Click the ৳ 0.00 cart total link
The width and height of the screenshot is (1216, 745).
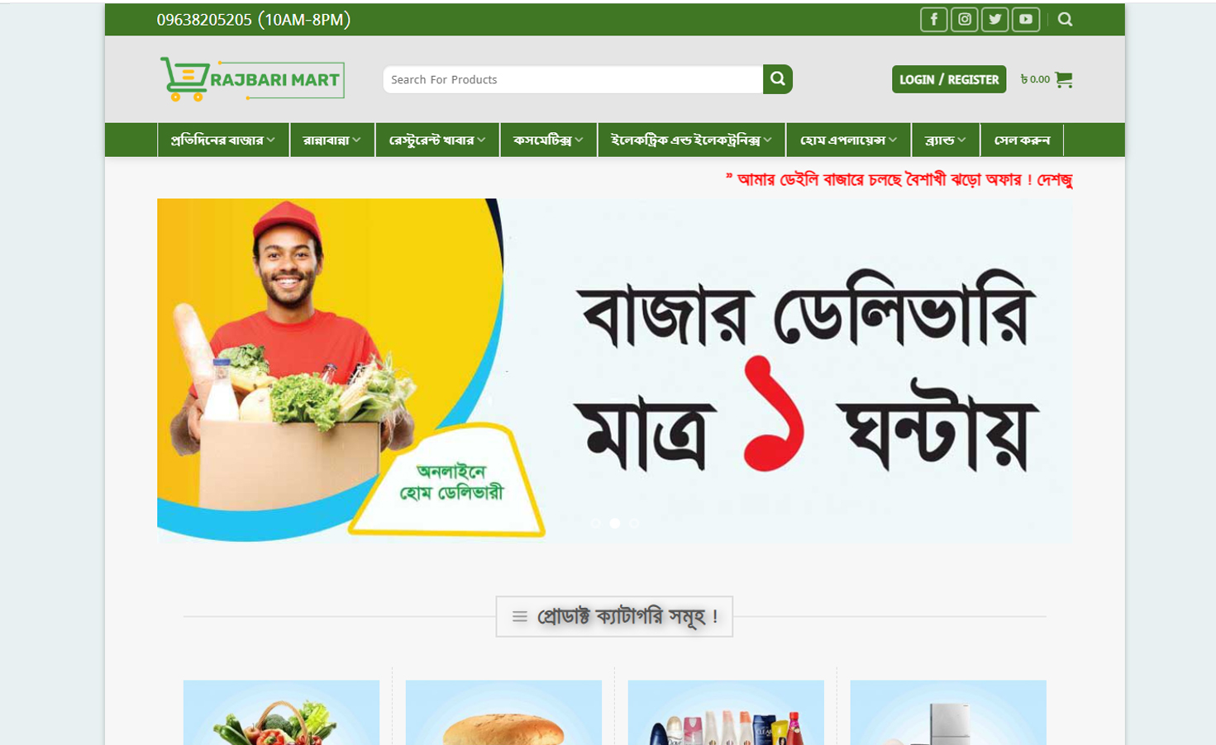pyautogui.click(x=1035, y=79)
